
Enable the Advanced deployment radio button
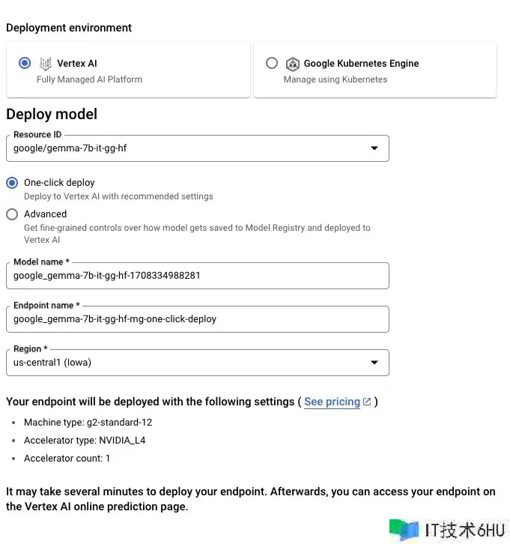coord(12,214)
